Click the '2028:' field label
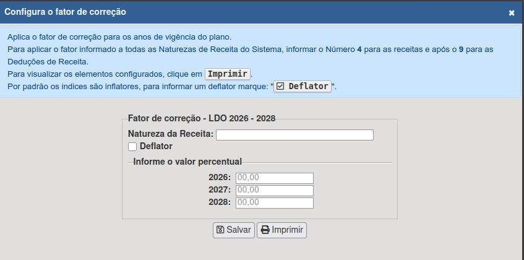This screenshot has width=524, height=260. [x=220, y=203]
